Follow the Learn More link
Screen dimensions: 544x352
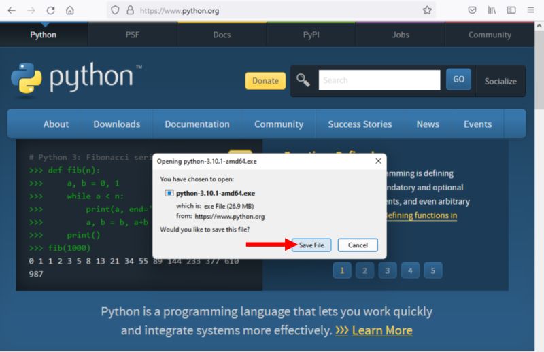pos(382,330)
